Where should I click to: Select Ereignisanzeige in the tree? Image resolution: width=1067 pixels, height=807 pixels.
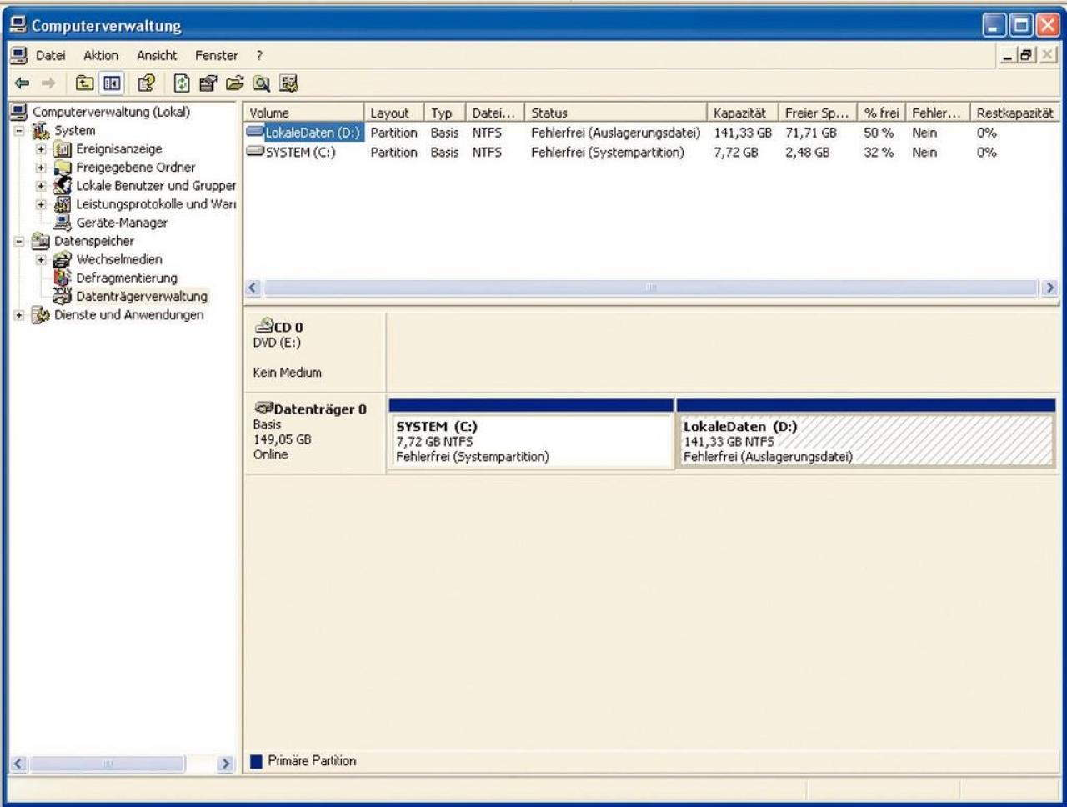[x=118, y=149]
